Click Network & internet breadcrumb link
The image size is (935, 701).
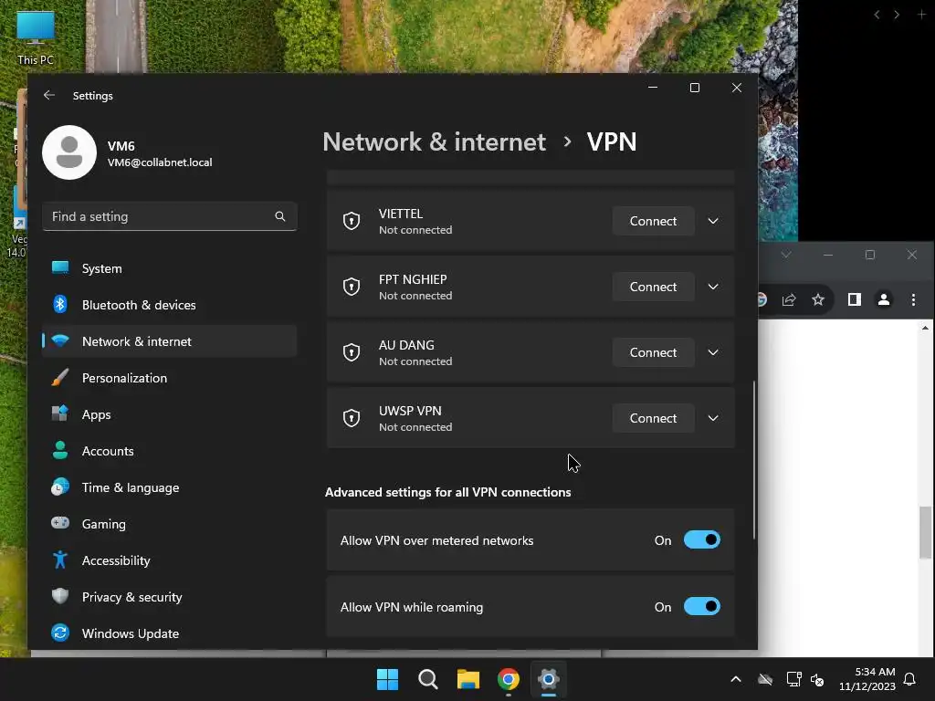coord(434,141)
